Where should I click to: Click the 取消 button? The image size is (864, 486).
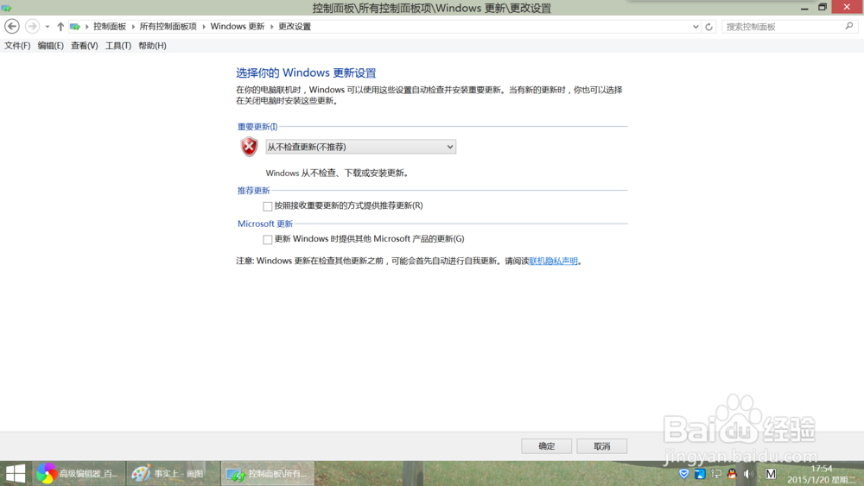[601, 446]
